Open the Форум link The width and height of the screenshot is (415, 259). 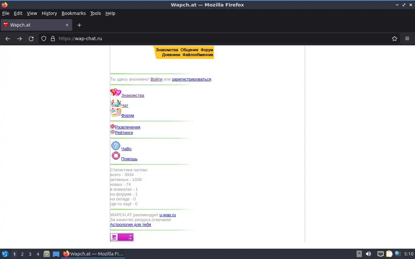[127, 115]
